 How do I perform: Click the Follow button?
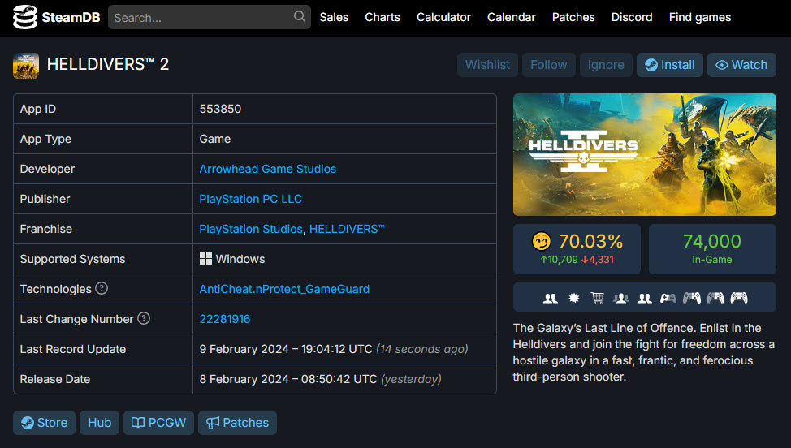(548, 65)
